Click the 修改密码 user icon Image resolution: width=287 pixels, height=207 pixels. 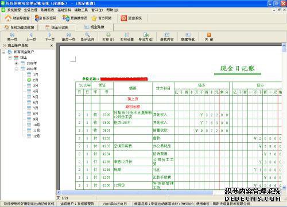point(38,18)
